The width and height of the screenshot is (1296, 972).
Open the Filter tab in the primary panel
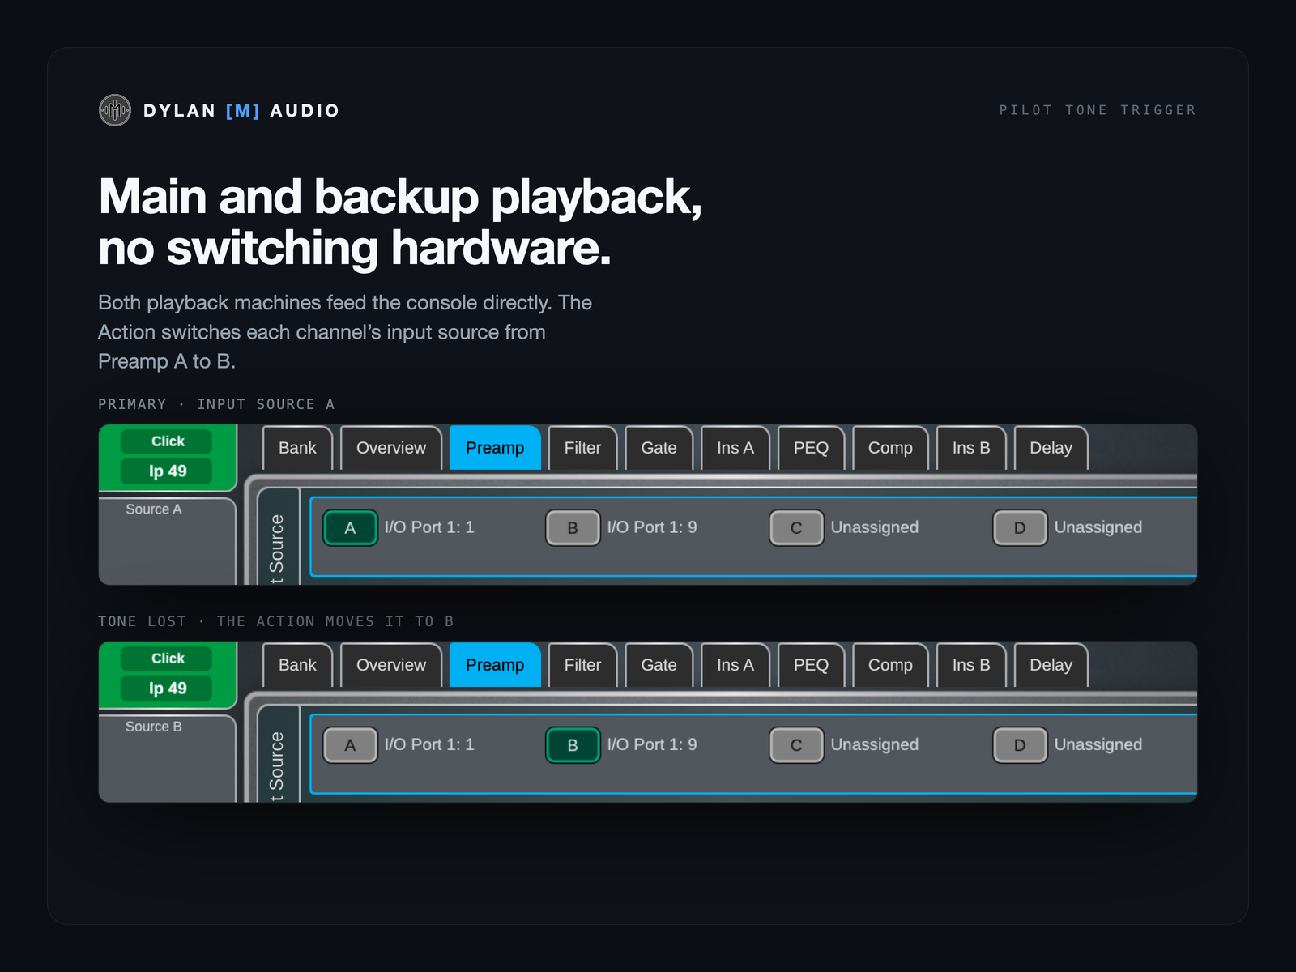582,448
